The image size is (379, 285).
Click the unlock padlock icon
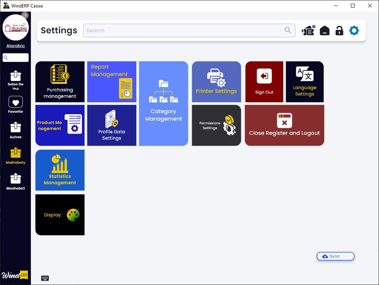(339, 31)
